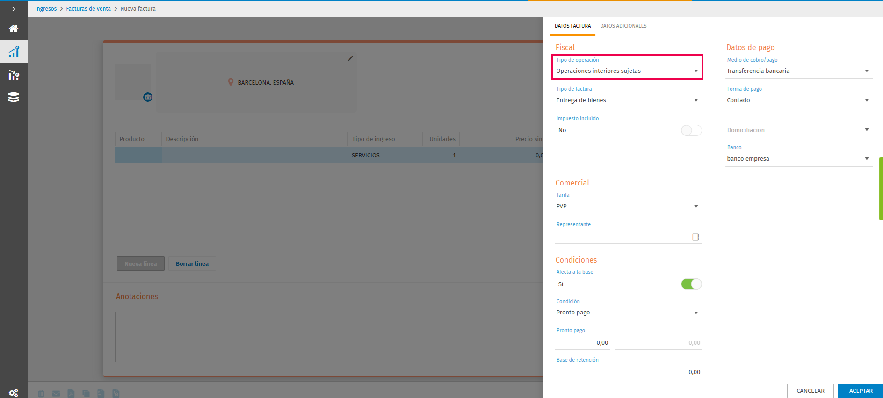Open the Representante lookup icon
The height and width of the screenshot is (398, 883).
pyautogui.click(x=695, y=237)
